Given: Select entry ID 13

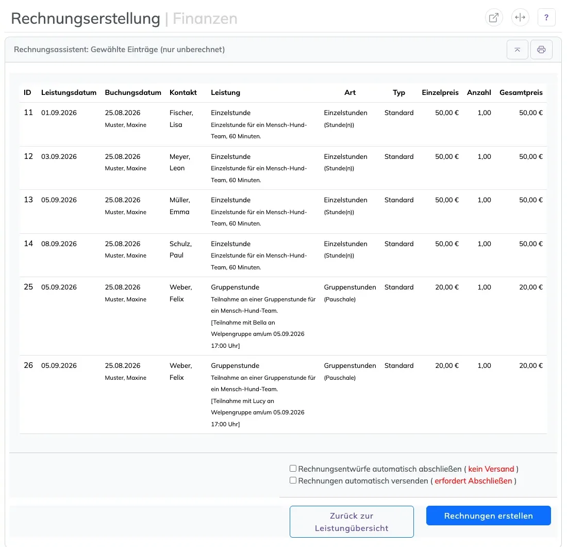Looking at the screenshot, I should (28, 200).
